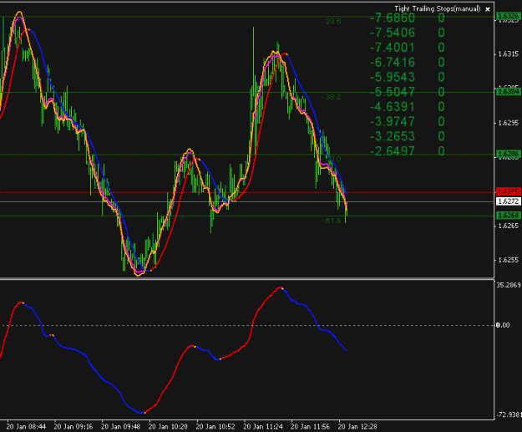Click the expert advisor status icon beside Tight Trailing Stops
Viewport: 522px width, 432px height.
[x=488, y=9]
